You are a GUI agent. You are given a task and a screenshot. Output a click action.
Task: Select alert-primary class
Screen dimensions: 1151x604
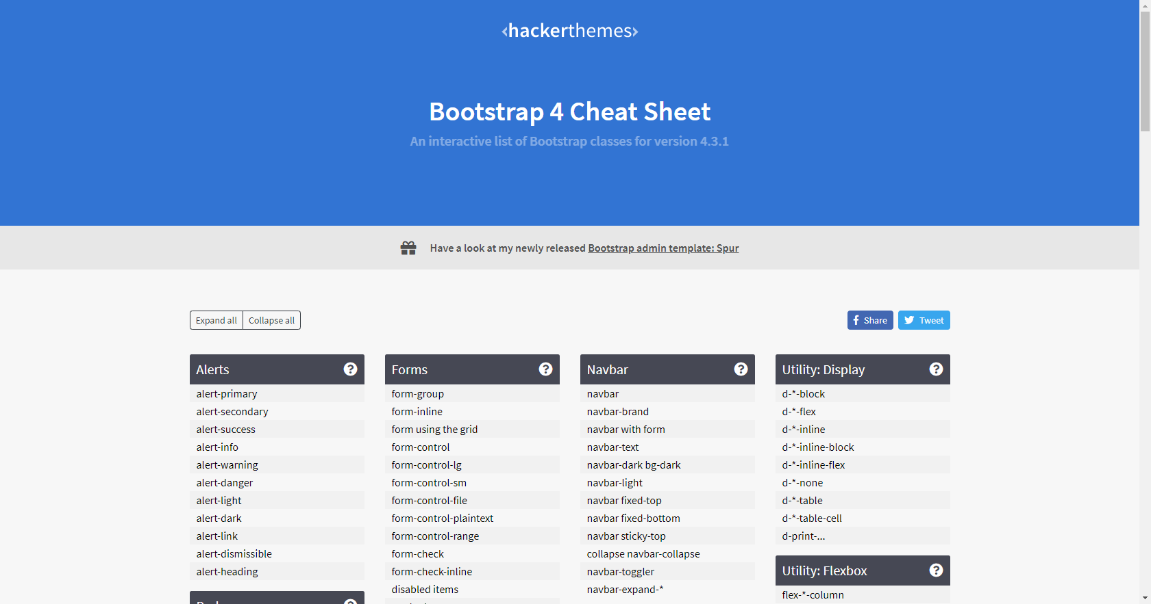click(277, 393)
